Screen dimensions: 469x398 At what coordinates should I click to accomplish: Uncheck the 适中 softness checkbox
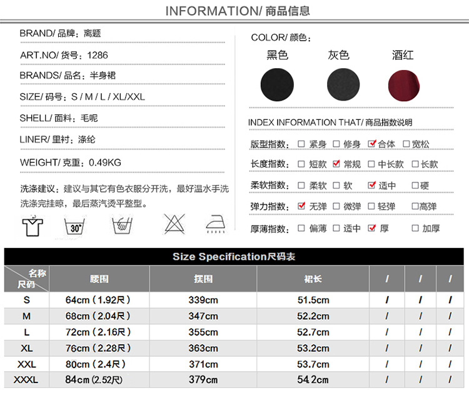[x=371, y=185]
